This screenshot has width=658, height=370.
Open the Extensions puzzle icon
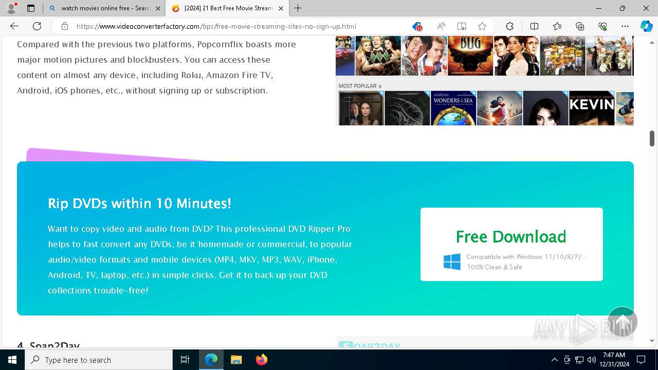509,26
